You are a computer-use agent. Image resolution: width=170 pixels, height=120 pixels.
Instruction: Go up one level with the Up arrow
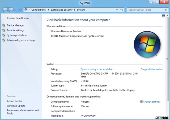20,10
